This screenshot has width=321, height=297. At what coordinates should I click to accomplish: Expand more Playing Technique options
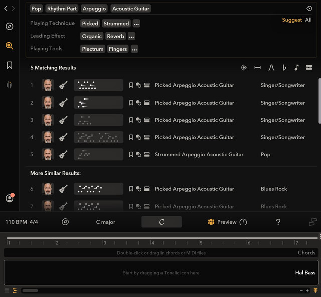click(x=136, y=24)
